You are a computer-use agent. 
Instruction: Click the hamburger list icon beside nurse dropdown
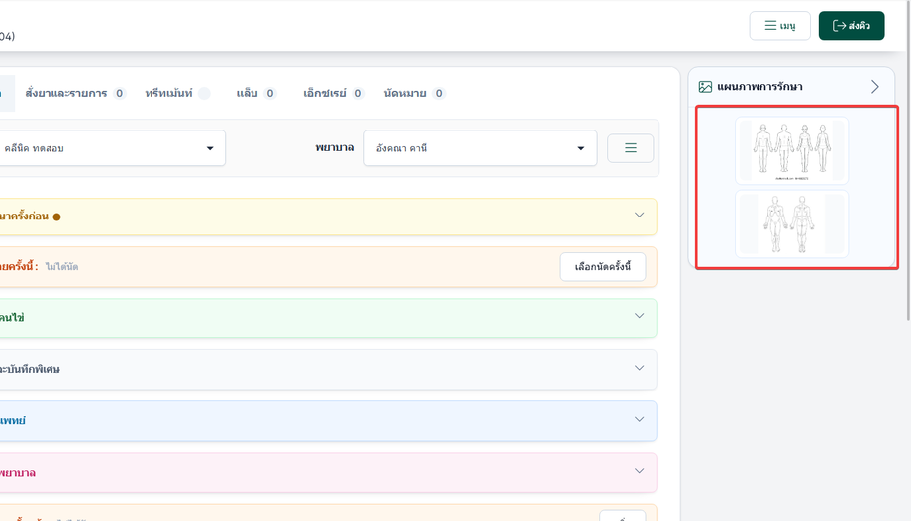pyautogui.click(x=631, y=148)
